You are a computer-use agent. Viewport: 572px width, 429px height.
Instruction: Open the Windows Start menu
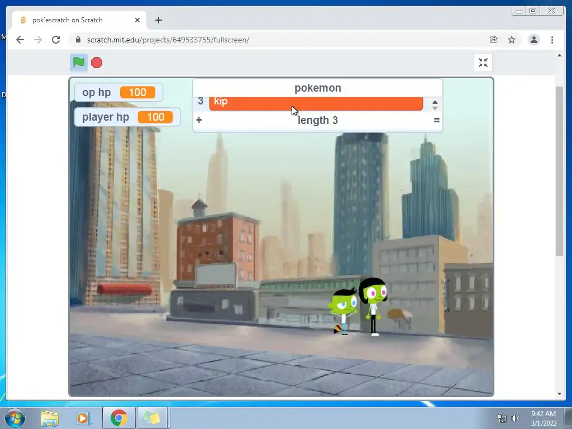coord(15,418)
